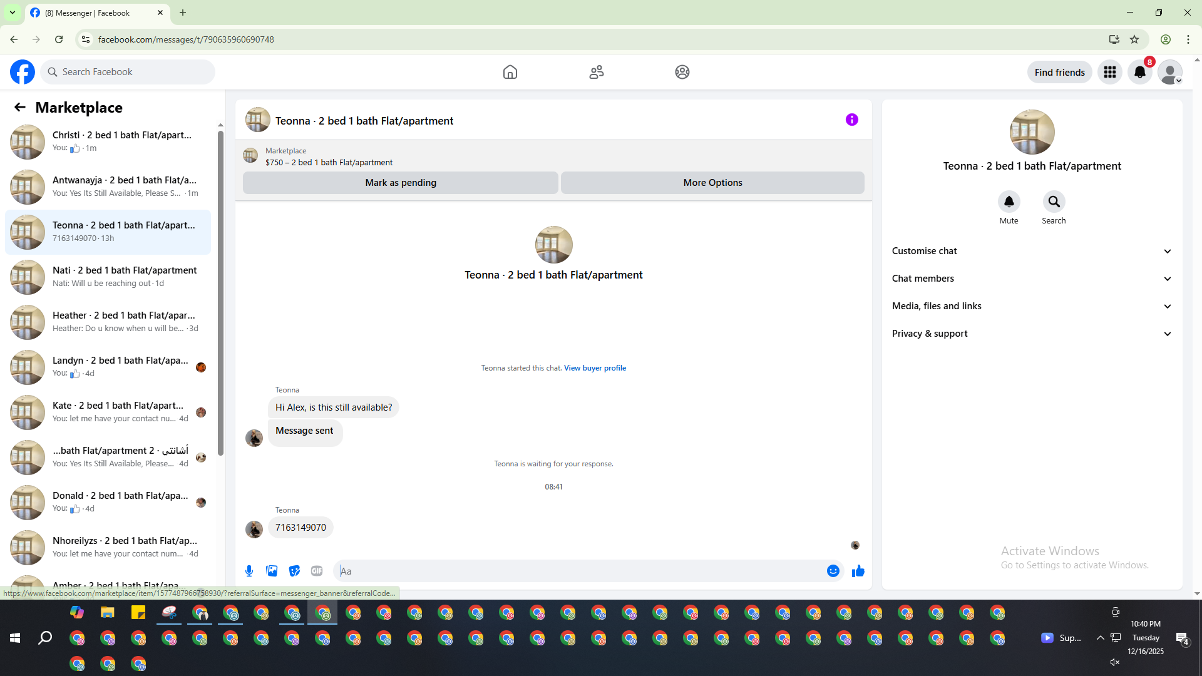Image resolution: width=1202 pixels, height=676 pixels.
Task: Open the Antwanayja conversation
Action: [x=108, y=187]
